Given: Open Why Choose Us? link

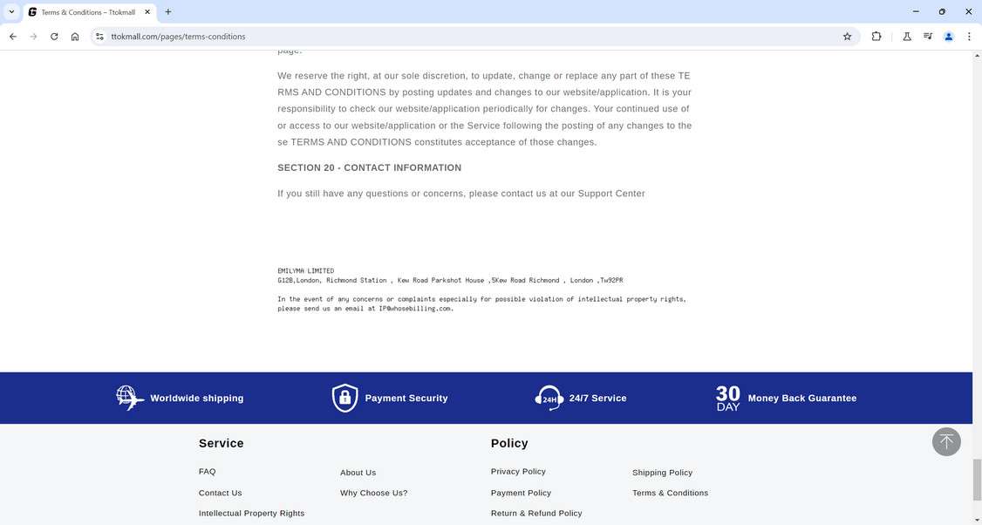Looking at the screenshot, I should [x=374, y=493].
